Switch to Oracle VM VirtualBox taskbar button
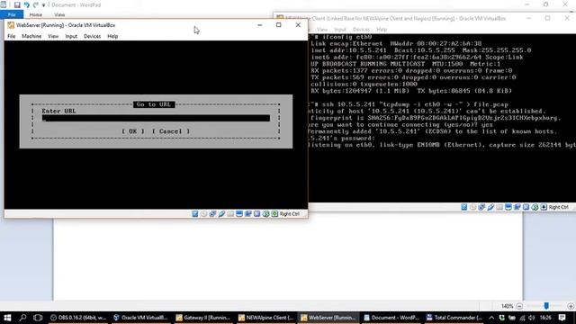The image size is (576, 324). (x=140, y=318)
